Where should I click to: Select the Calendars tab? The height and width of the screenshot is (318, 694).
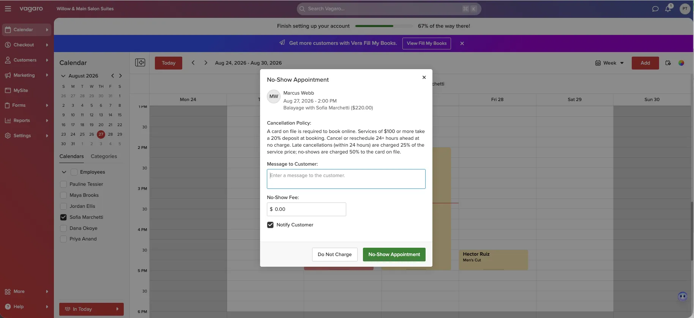coord(71,157)
